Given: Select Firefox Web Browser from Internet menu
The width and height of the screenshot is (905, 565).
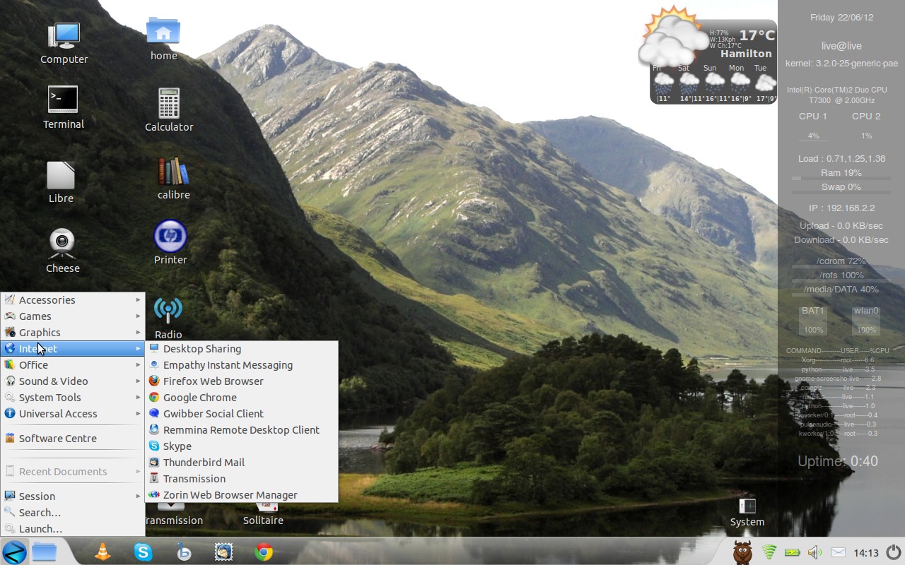Looking at the screenshot, I should tap(213, 381).
